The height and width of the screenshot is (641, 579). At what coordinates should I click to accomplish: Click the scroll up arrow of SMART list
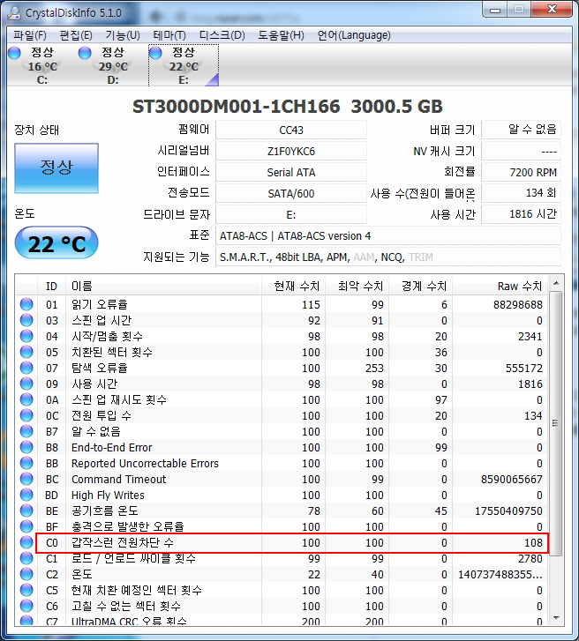click(556, 283)
